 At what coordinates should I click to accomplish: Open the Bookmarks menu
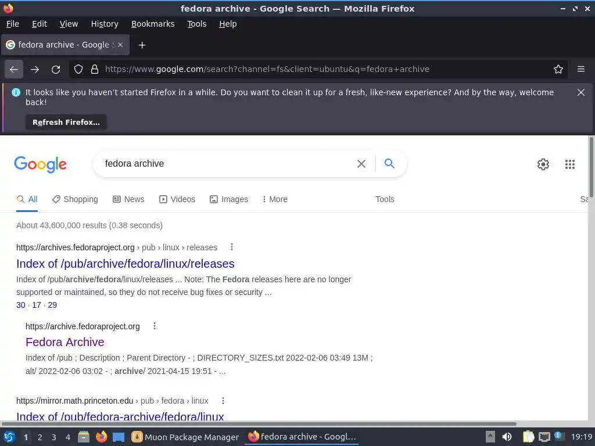point(153,24)
